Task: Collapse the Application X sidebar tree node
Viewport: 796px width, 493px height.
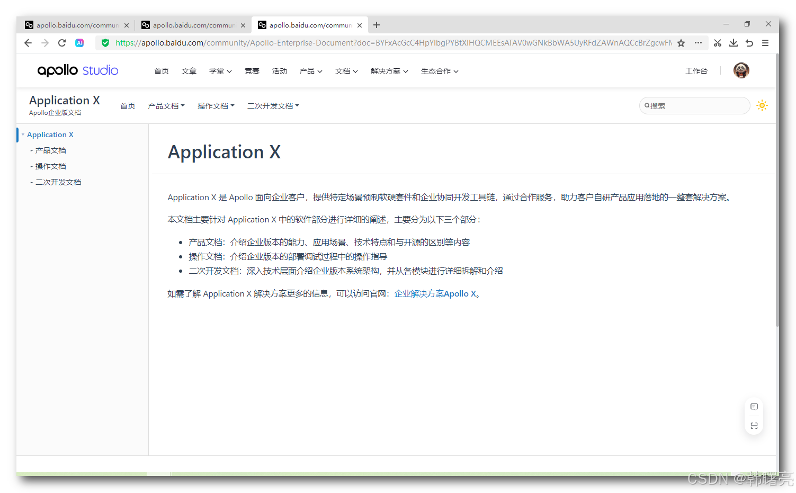Action: click(23, 135)
